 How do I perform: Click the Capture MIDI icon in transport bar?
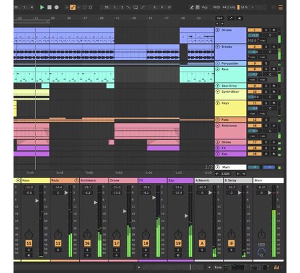85,8
